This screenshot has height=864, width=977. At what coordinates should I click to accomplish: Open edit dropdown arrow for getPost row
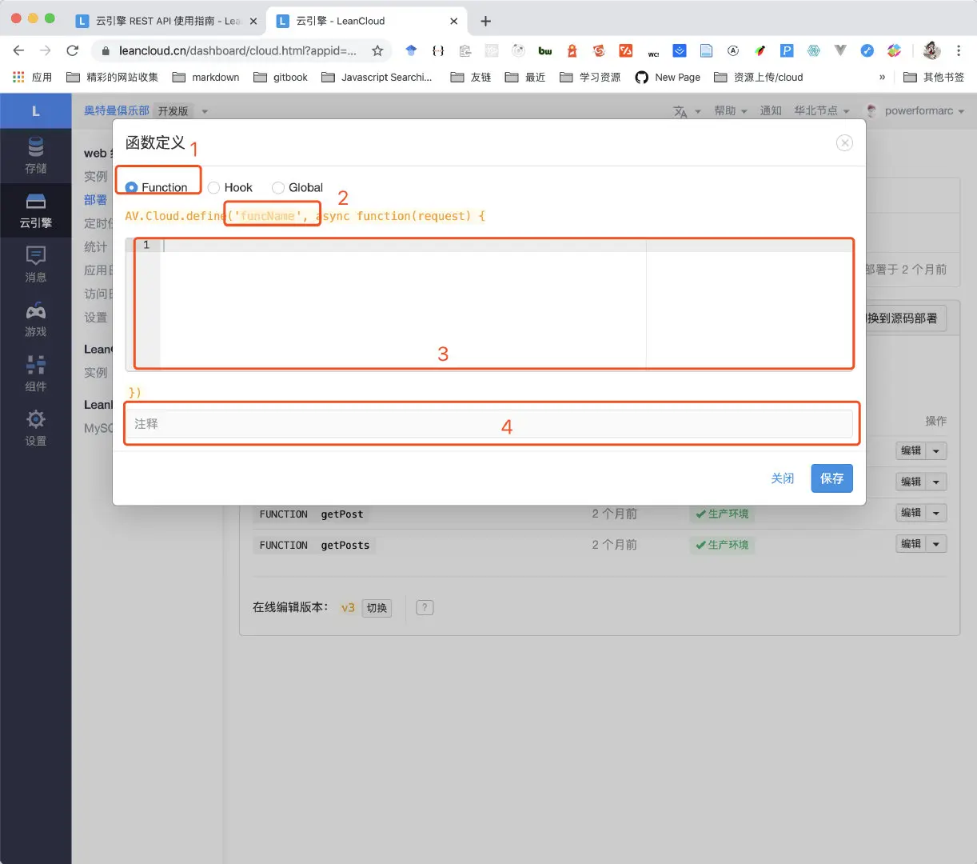coord(935,512)
